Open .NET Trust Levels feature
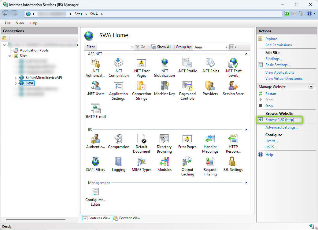Viewport: 318px width, 230px height. pyautogui.click(x=233, y=68)
